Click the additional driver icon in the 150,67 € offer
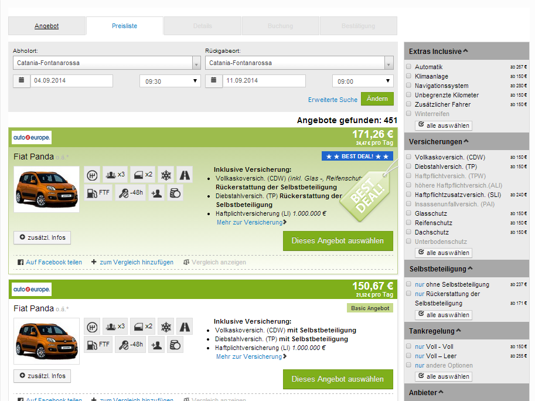 [156, 345]
